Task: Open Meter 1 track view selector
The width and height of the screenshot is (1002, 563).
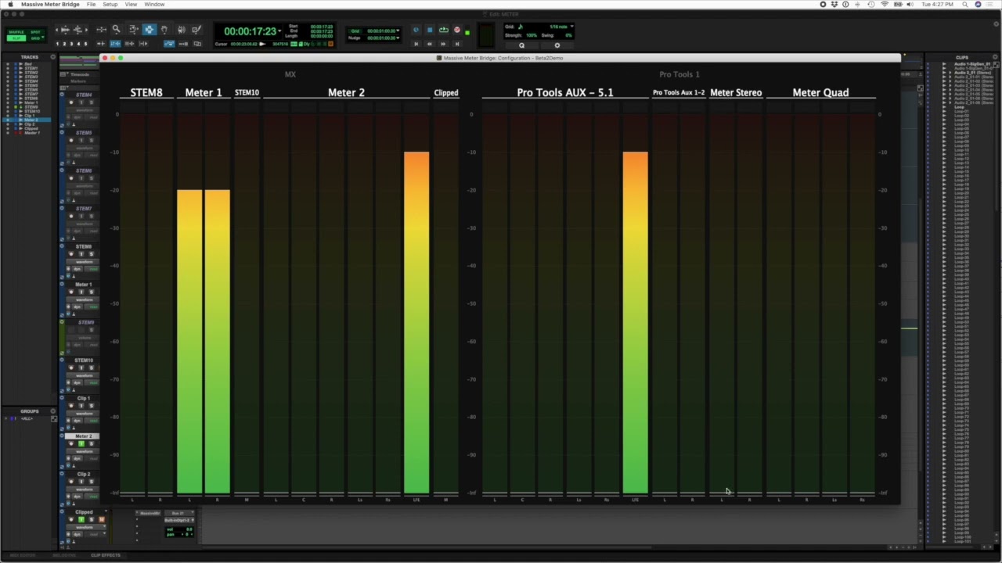Action: tap(84, 299)
